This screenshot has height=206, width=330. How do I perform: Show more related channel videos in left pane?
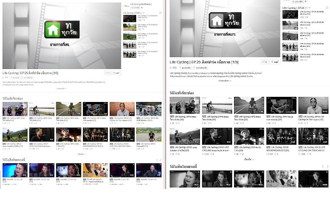click(81, 153)
